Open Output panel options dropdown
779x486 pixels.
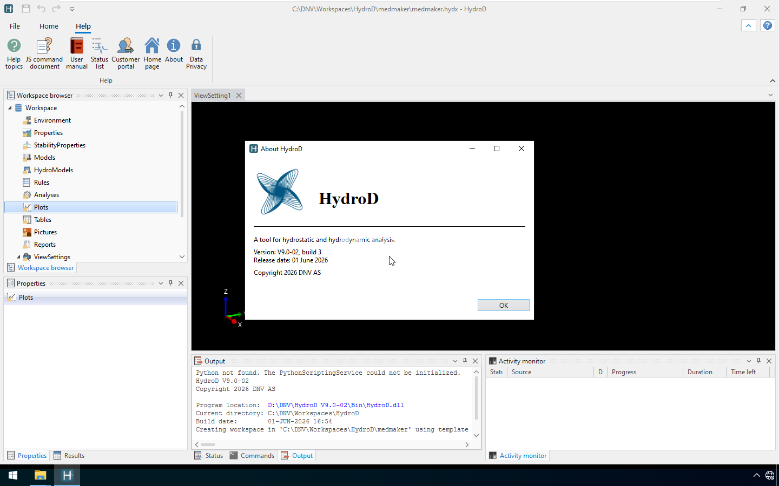pos(455,361)
